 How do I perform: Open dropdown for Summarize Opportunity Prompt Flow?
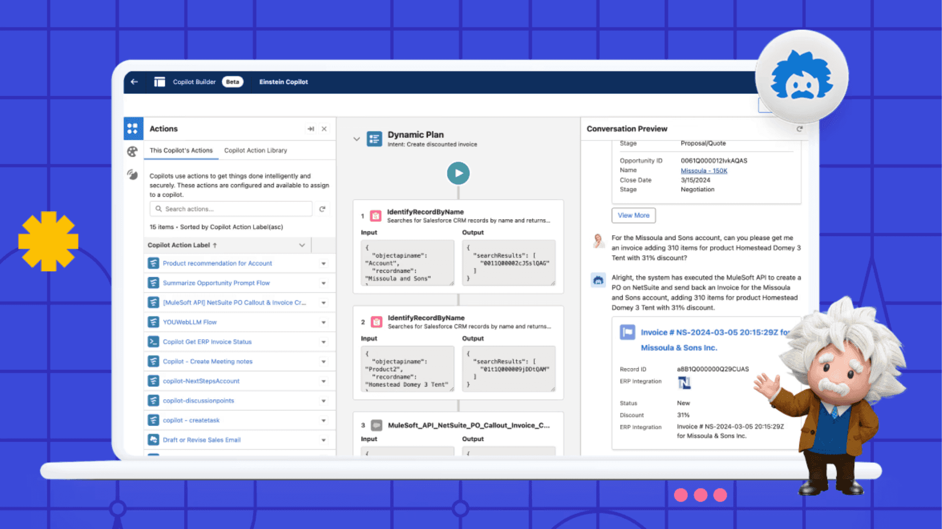pyautogui.click(x=324, y=283)
